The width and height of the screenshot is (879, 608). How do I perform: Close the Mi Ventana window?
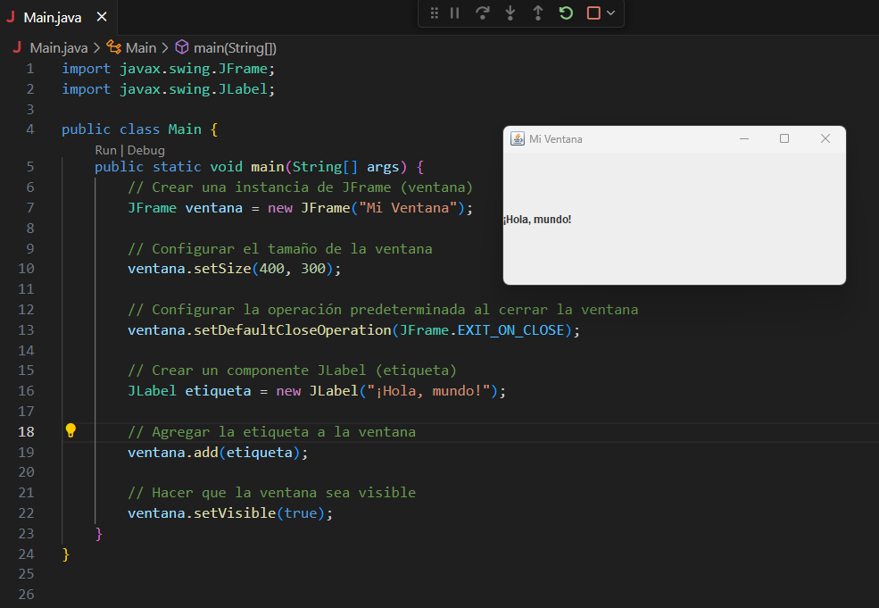tap(825, 138)
